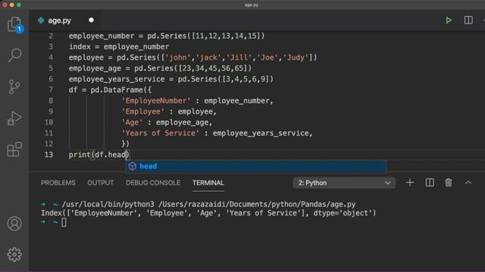Open the Manage gear menu

[x=14, y=255]
